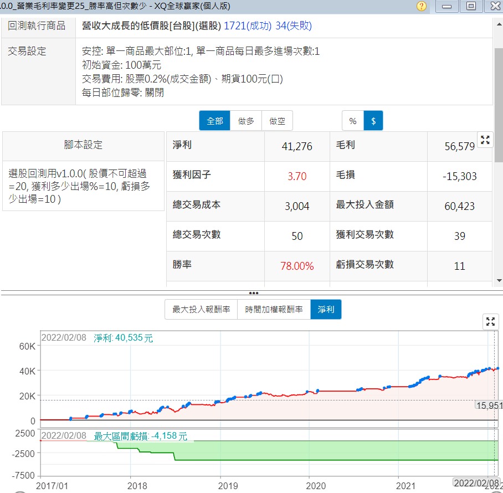The image size is (503, 493).
Task: Select the 全部 trade filter
Action: point(214,121)
